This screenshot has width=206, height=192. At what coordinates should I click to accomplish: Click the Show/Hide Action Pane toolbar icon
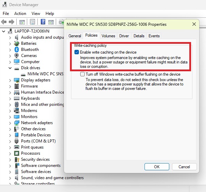(51, 22)
